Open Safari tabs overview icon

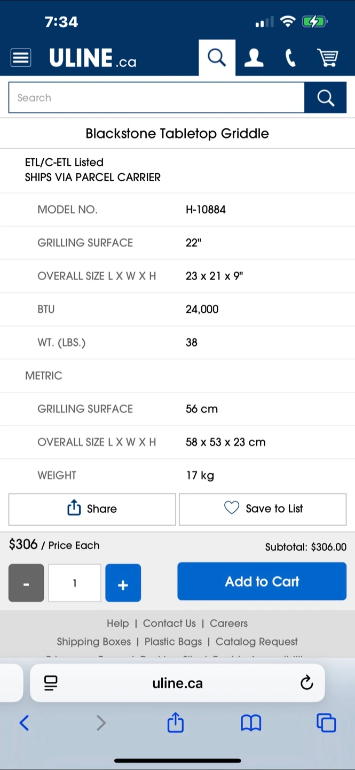326,723
